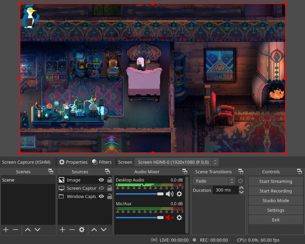Open source properties gear in Sources toolbar
This screenshot has height=244, width=305.
(82, 230)
